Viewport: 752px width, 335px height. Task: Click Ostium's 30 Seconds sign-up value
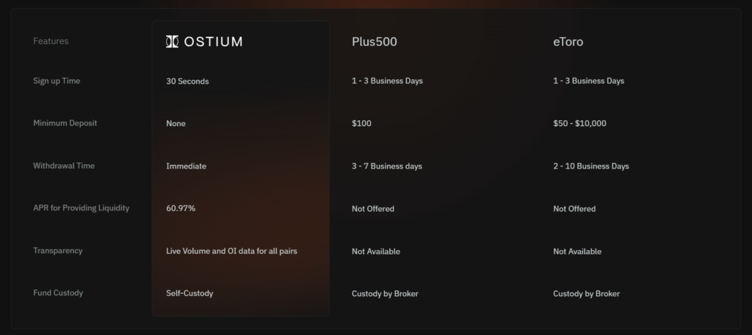coord(187,81)
